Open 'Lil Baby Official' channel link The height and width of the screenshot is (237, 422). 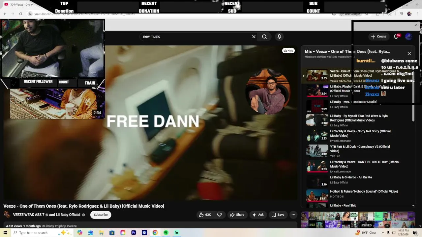click(x=68, y=215)
